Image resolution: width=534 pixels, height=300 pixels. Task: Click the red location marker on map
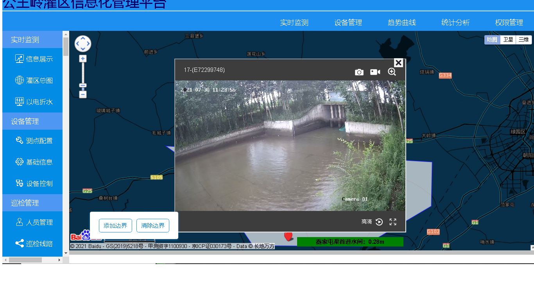click(x=289, y=236)
